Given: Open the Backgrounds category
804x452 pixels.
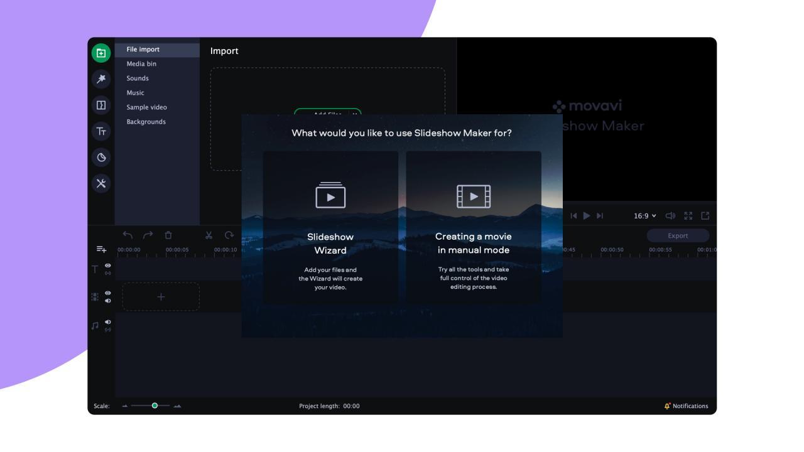Looking at the screenshot, I should [x=146, y=121].
